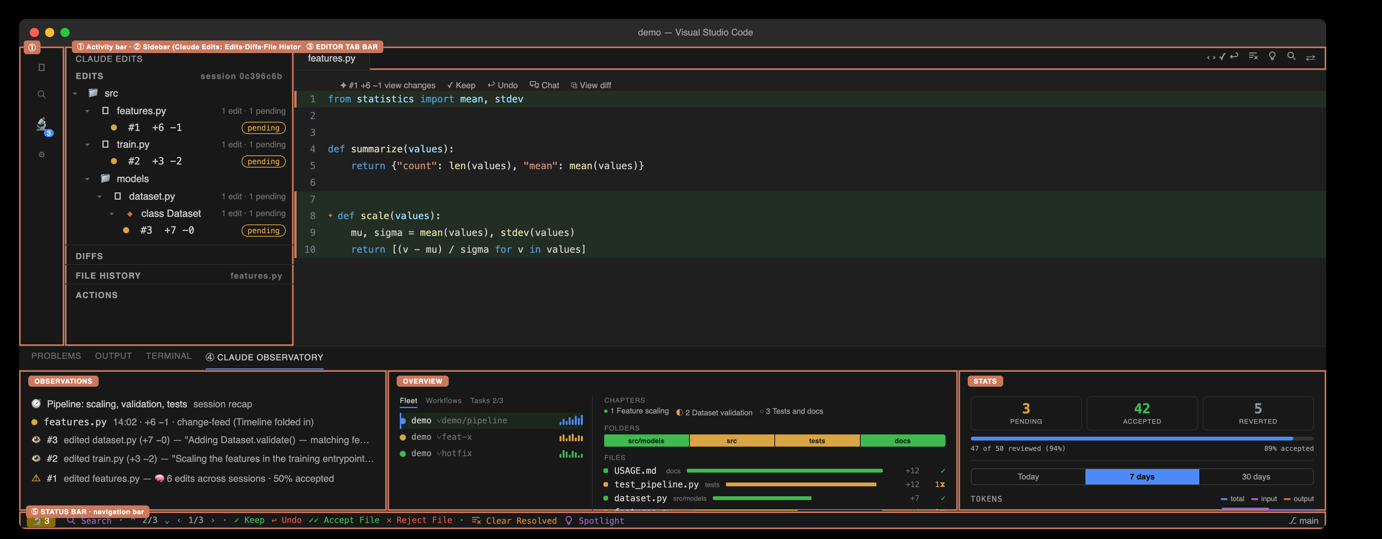This screenshot has height=539, width=1382.
Task: Click Reject File in the status bar
Action: tap(419, 520)
